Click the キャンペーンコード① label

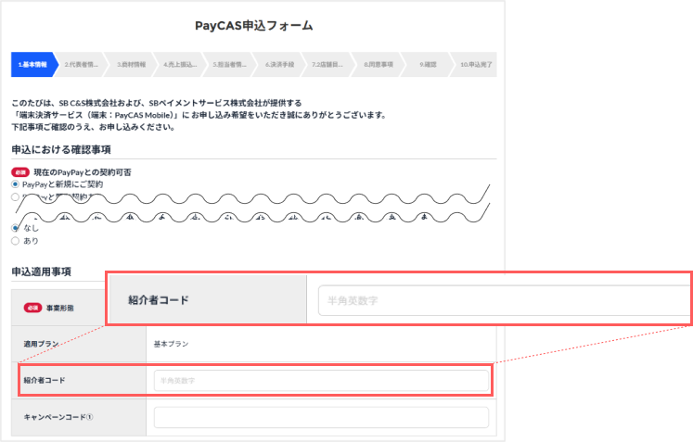(58, 417)
